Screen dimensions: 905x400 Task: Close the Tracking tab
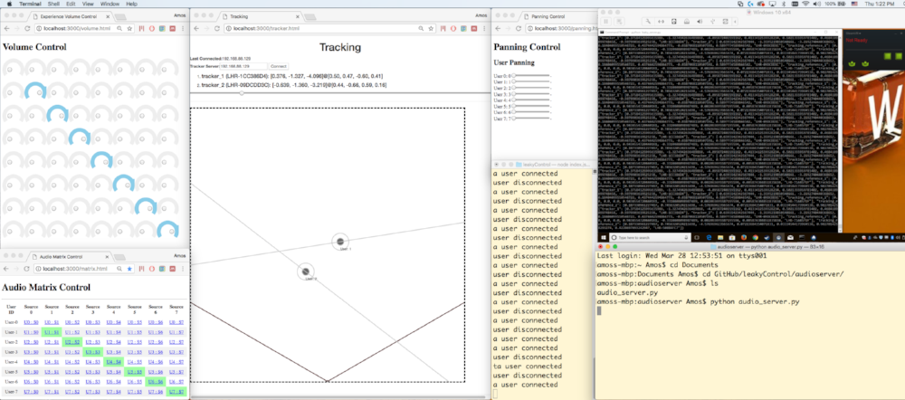pyautogui.click(x=295, y=16)
